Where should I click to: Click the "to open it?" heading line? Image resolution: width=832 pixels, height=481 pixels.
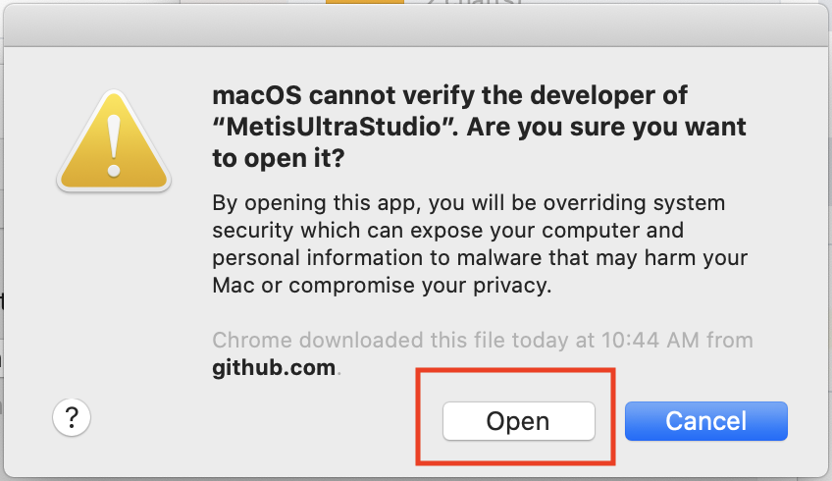[279, 158]
